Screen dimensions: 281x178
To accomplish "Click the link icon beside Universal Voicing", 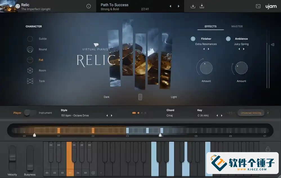I will tap(230, 113).
